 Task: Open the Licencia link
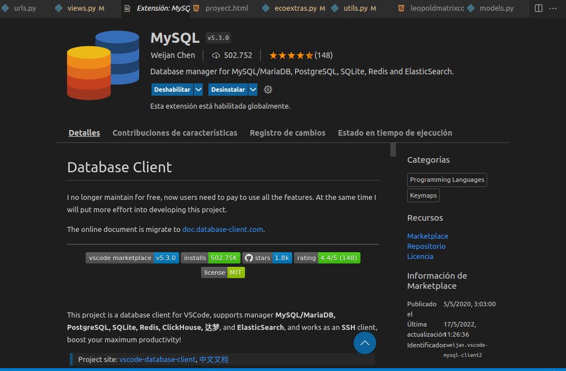[420, 256]
